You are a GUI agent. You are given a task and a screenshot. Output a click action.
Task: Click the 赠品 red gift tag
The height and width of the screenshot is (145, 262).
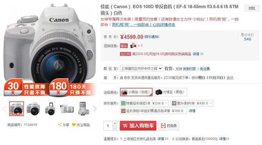pyautogui.click(x=124, y=46)
